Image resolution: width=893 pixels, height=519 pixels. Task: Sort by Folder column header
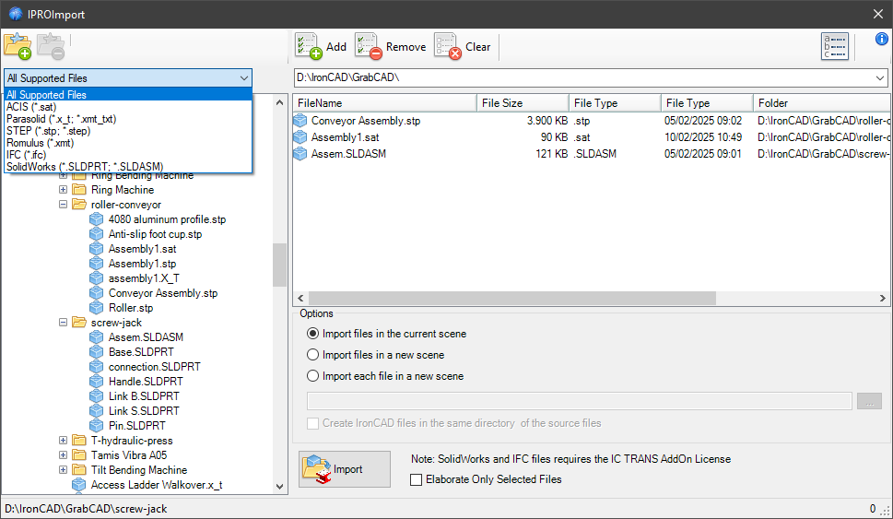coord(821,103)
